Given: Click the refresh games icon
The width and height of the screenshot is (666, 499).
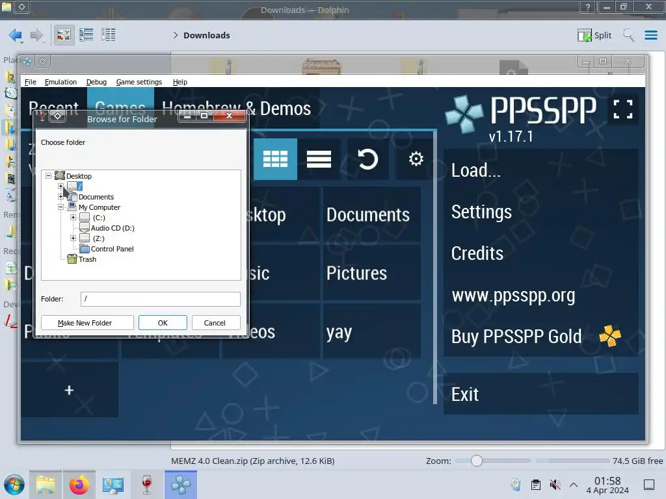Looking at the screenshot, I should [367, 159].
